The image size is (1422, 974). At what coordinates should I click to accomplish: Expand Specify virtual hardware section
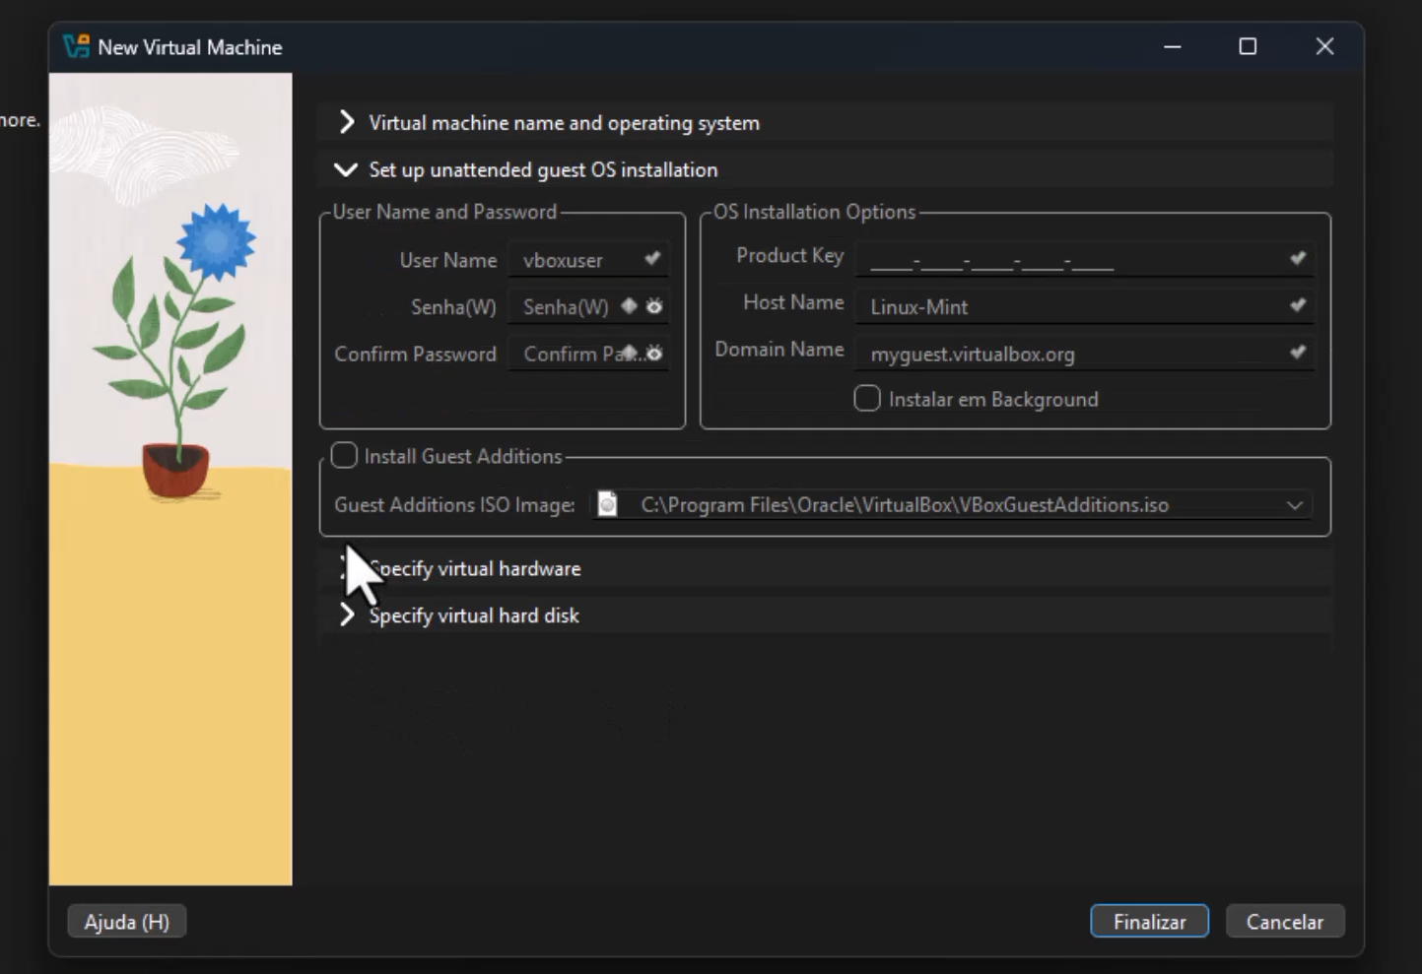(x=826, y=568)
